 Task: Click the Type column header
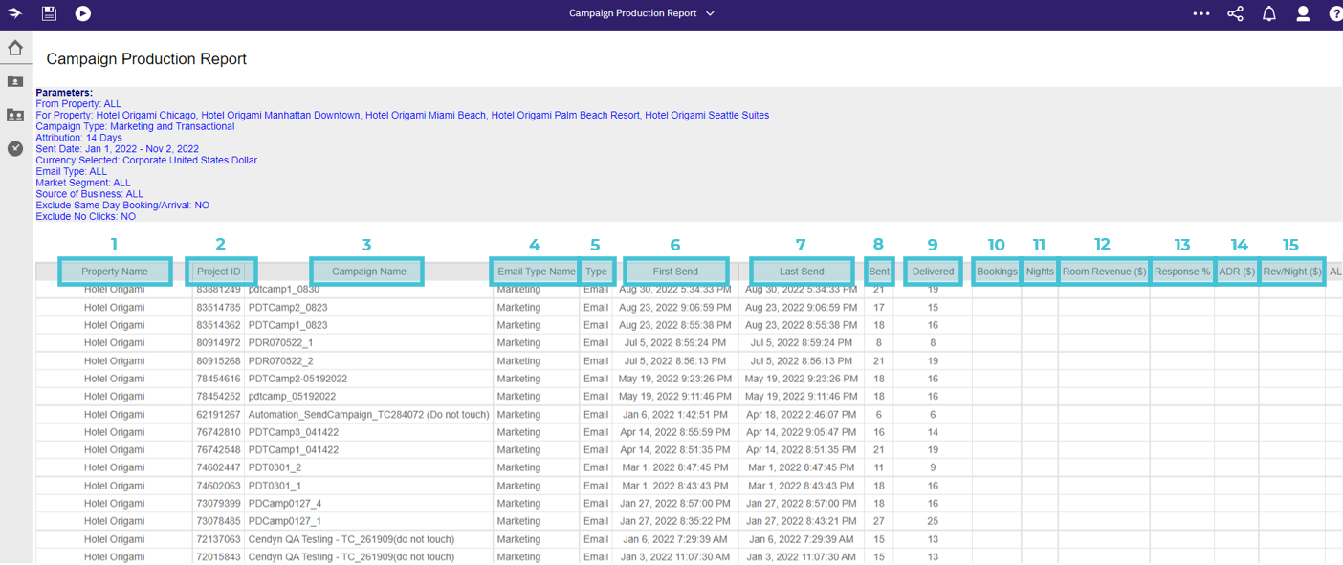[x=596, y=272]
